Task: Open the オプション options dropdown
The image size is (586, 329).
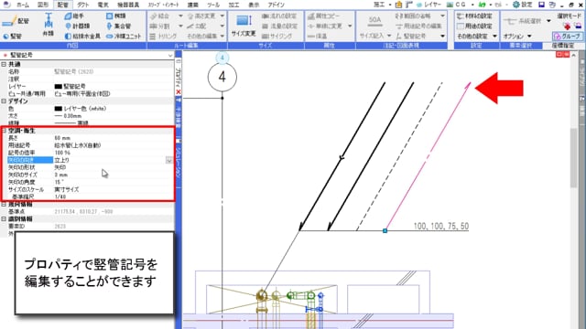Action: click(517, 37)
